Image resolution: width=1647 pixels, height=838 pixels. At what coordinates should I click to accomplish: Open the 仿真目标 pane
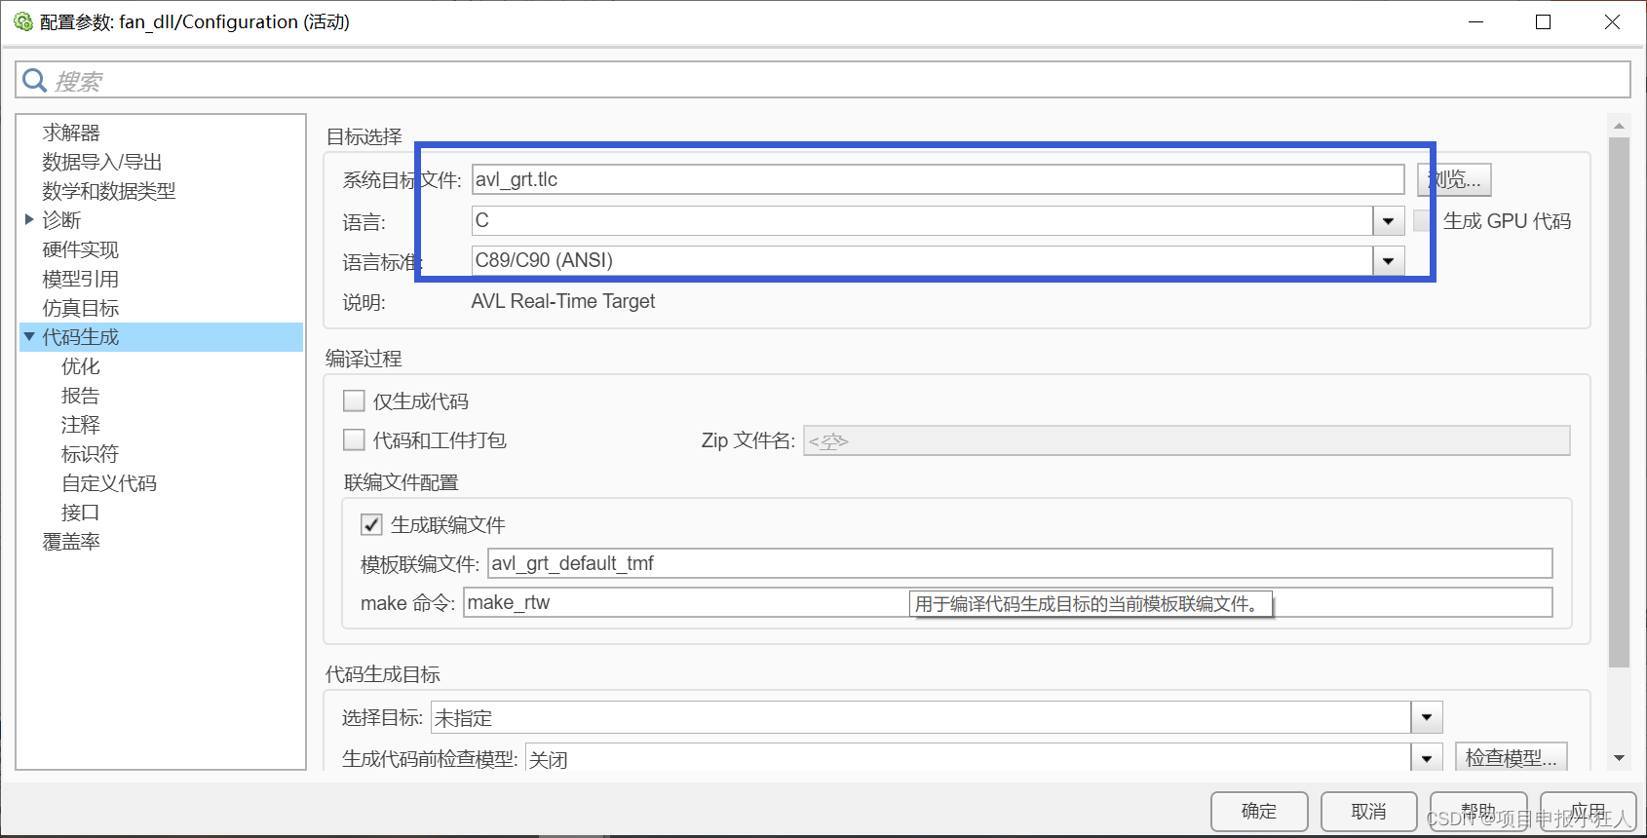click(81, 308)
